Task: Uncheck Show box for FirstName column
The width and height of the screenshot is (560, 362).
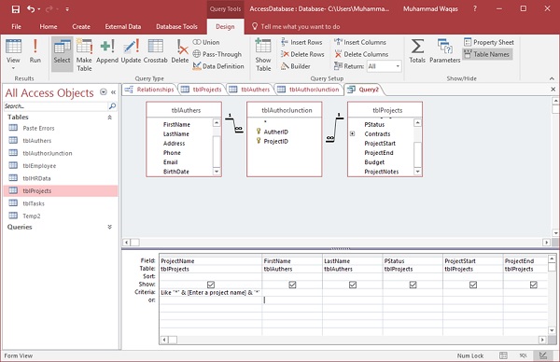Action: (292, 285)
